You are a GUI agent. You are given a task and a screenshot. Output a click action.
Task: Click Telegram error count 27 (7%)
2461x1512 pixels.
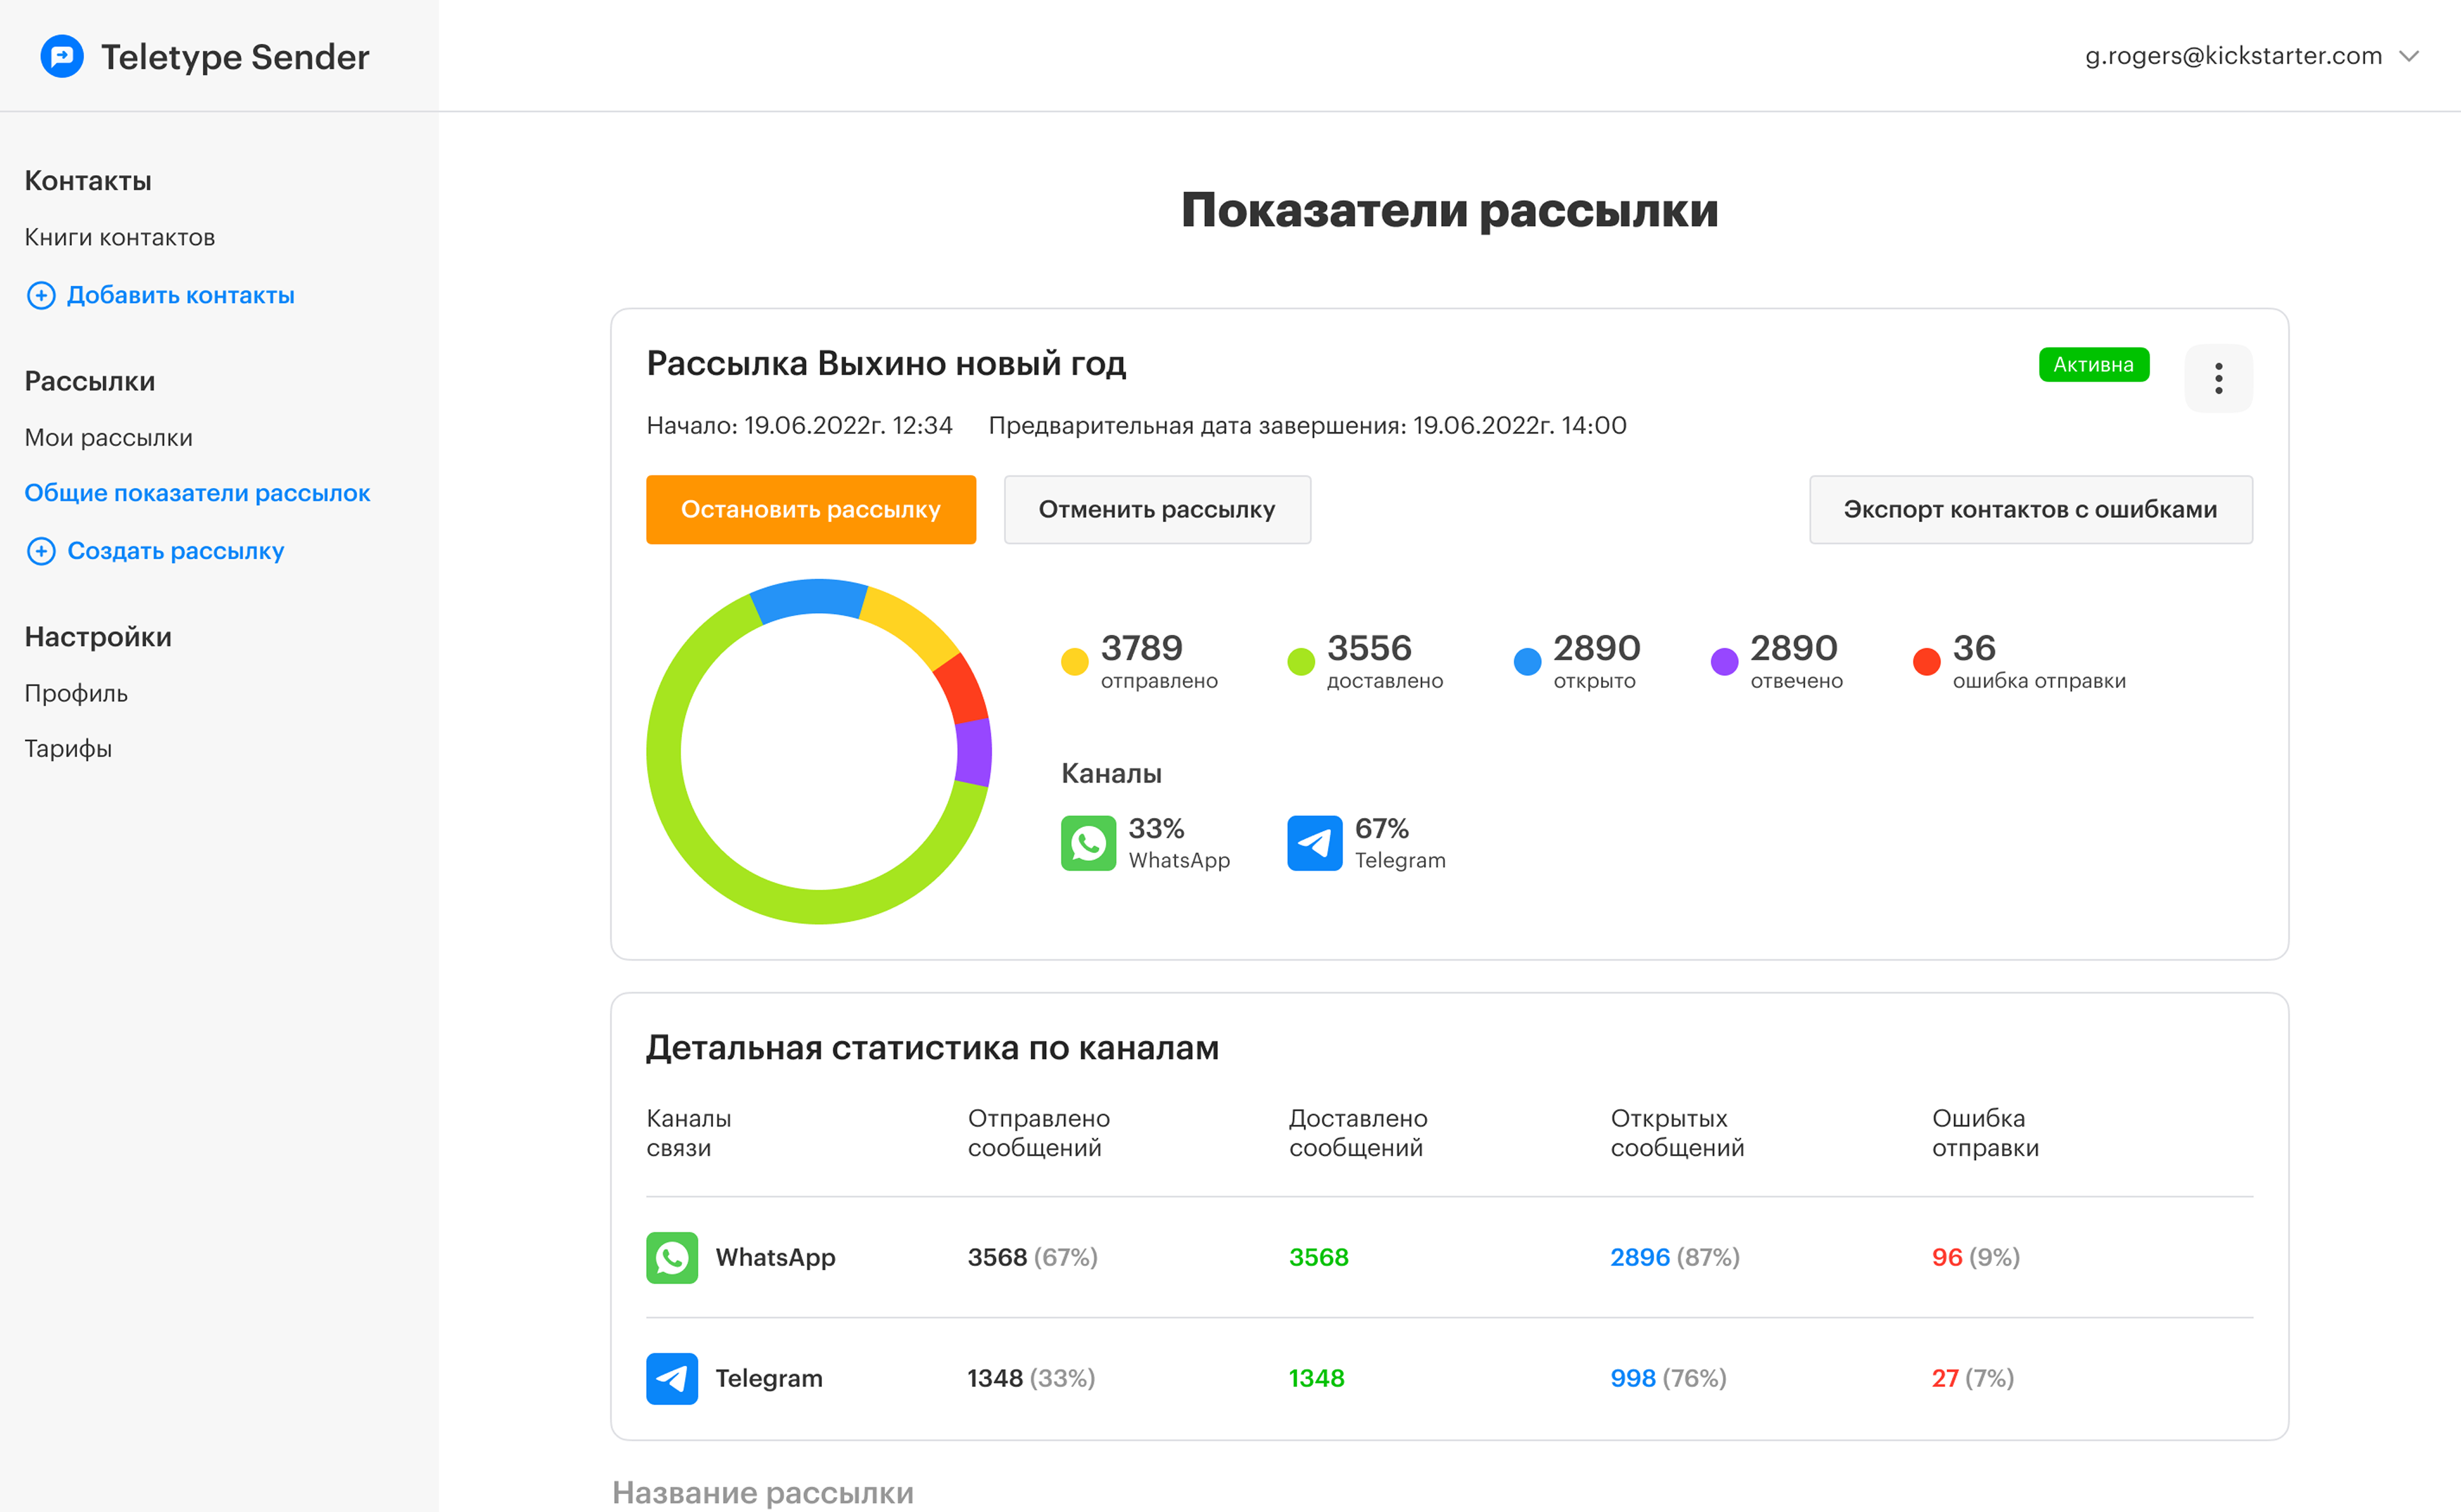click(x=1973, y=1379)
